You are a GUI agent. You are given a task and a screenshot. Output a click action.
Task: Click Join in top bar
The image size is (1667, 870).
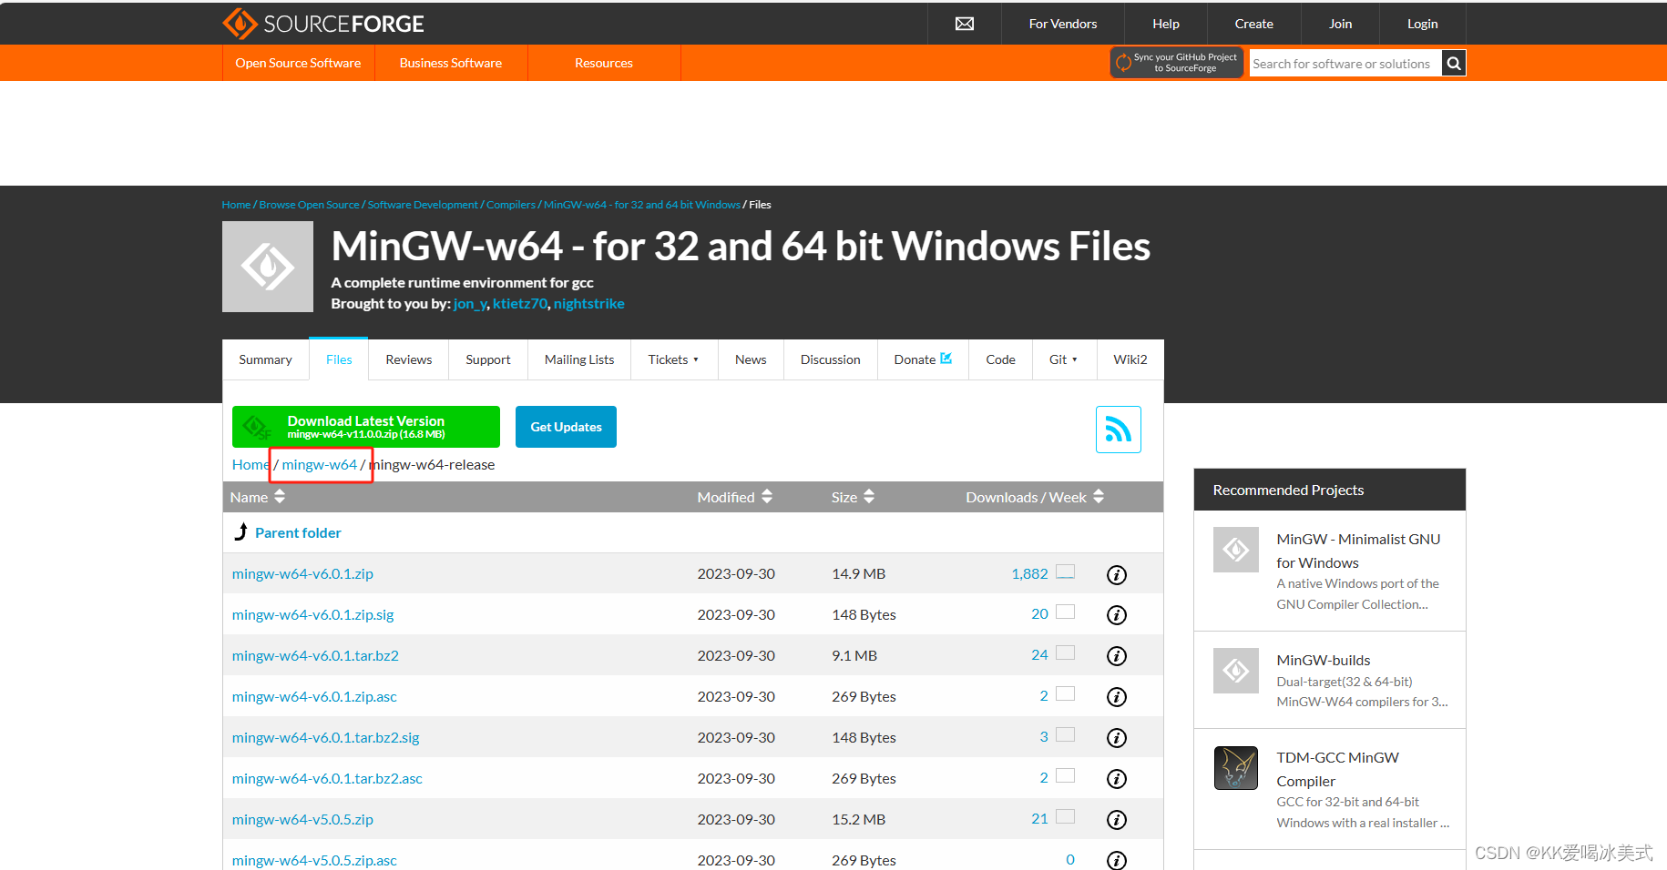1341,24
